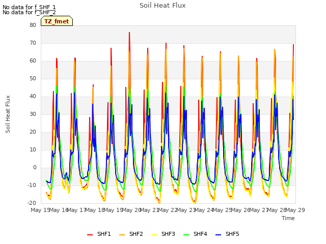Viewport: 326px width, 244px height.
Task: Click the May 15 x-axis tick label
Action: [x=40, y=210]
